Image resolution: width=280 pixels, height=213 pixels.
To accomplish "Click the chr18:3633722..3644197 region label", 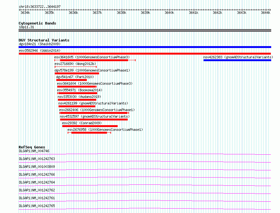I will coord(40,7).
